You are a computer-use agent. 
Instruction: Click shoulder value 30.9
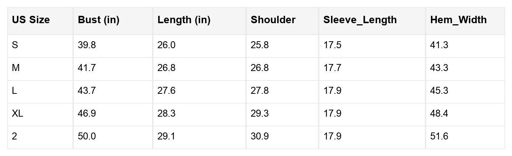click(x=260, y=136)
